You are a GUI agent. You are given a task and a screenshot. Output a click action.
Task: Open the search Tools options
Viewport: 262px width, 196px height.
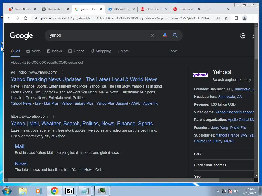tap(173, 51)
